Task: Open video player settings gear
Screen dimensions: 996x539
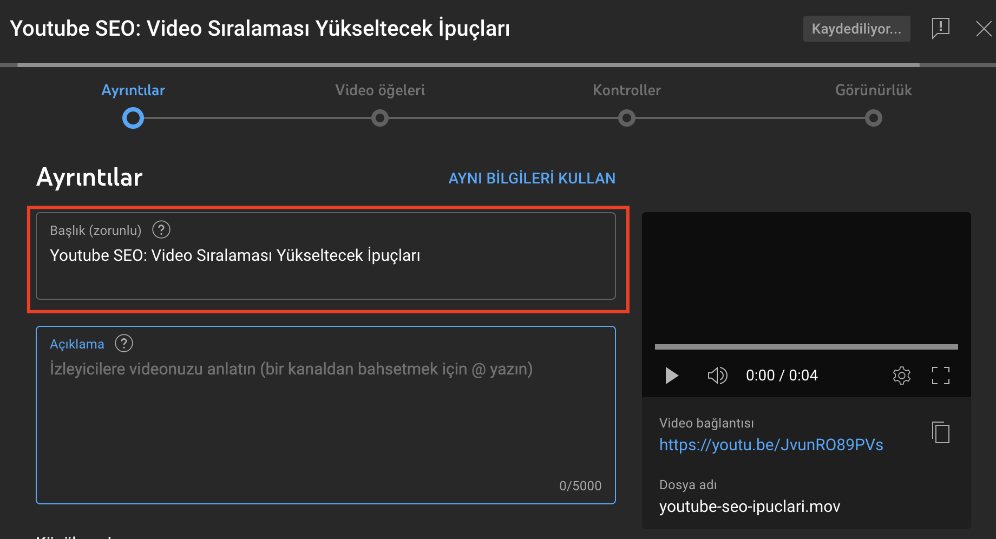Action: [x=902, y=376]
